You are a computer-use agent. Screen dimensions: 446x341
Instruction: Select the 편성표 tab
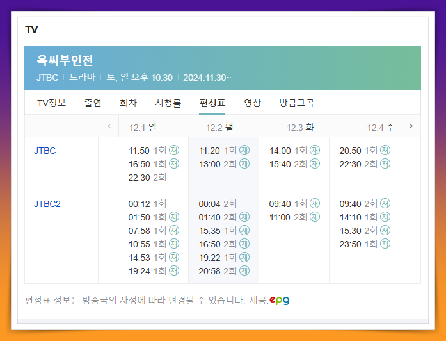(212, 103)
